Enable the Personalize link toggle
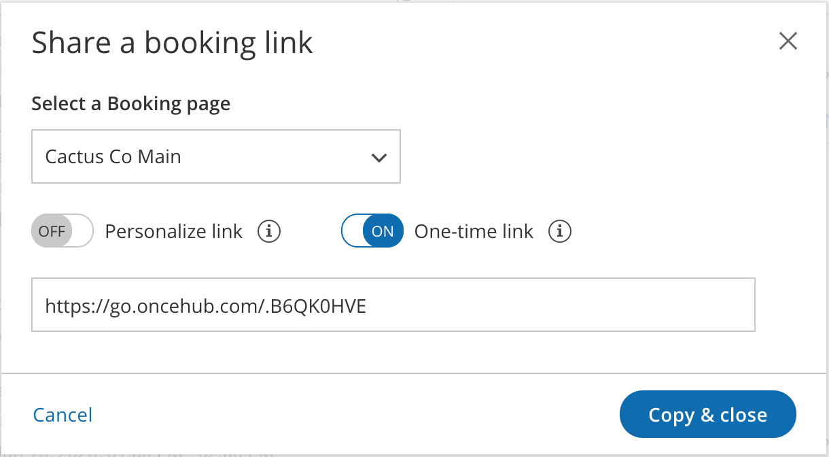This screenshot has height=457, width=829. [62, 231]
